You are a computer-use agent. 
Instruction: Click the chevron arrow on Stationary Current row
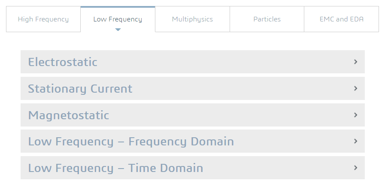355,88
